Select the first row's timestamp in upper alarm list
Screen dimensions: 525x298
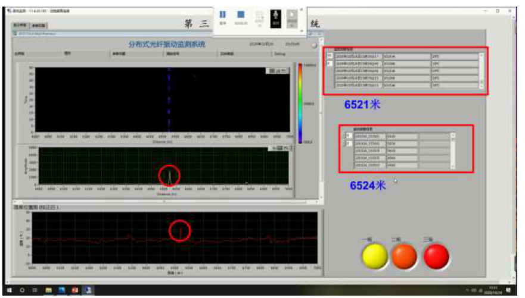358,56
